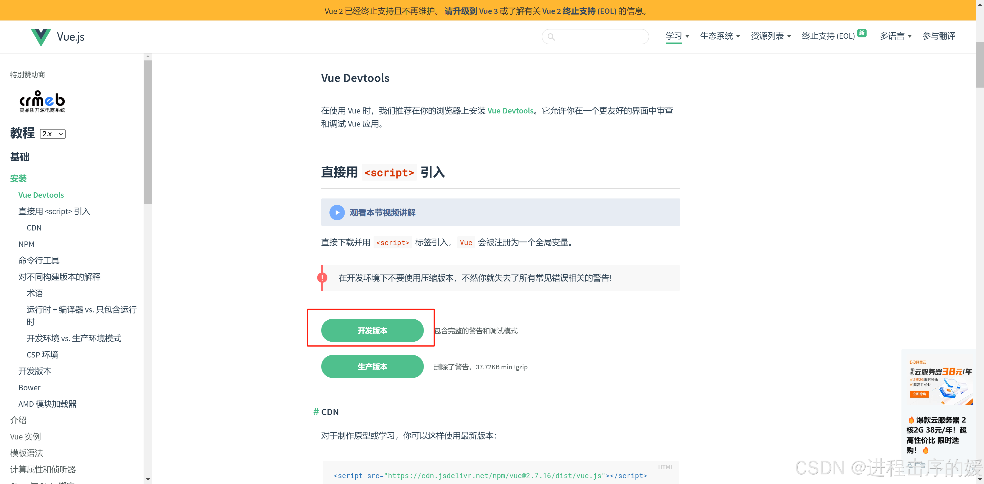The height and width of the screenshot is (484, 984).
Task: Click the search magnifier icon
Action: 551,37
